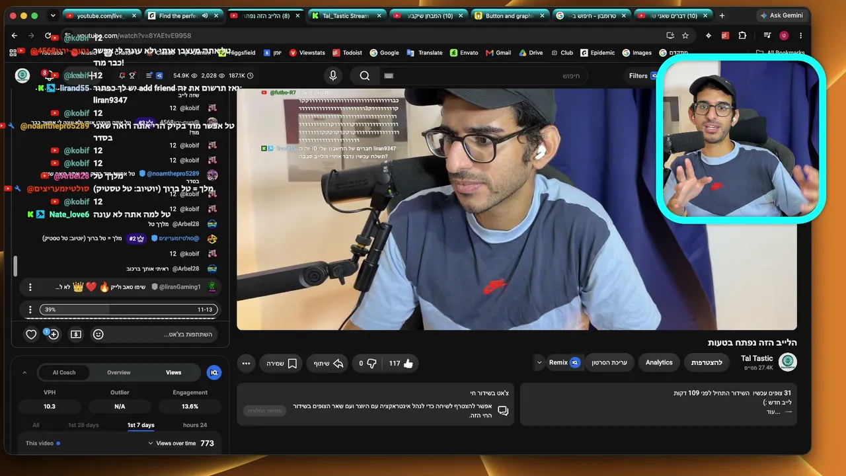
Task: Click the blue vidIQ round icon in stats panel
Action: [x=213, y=372]
